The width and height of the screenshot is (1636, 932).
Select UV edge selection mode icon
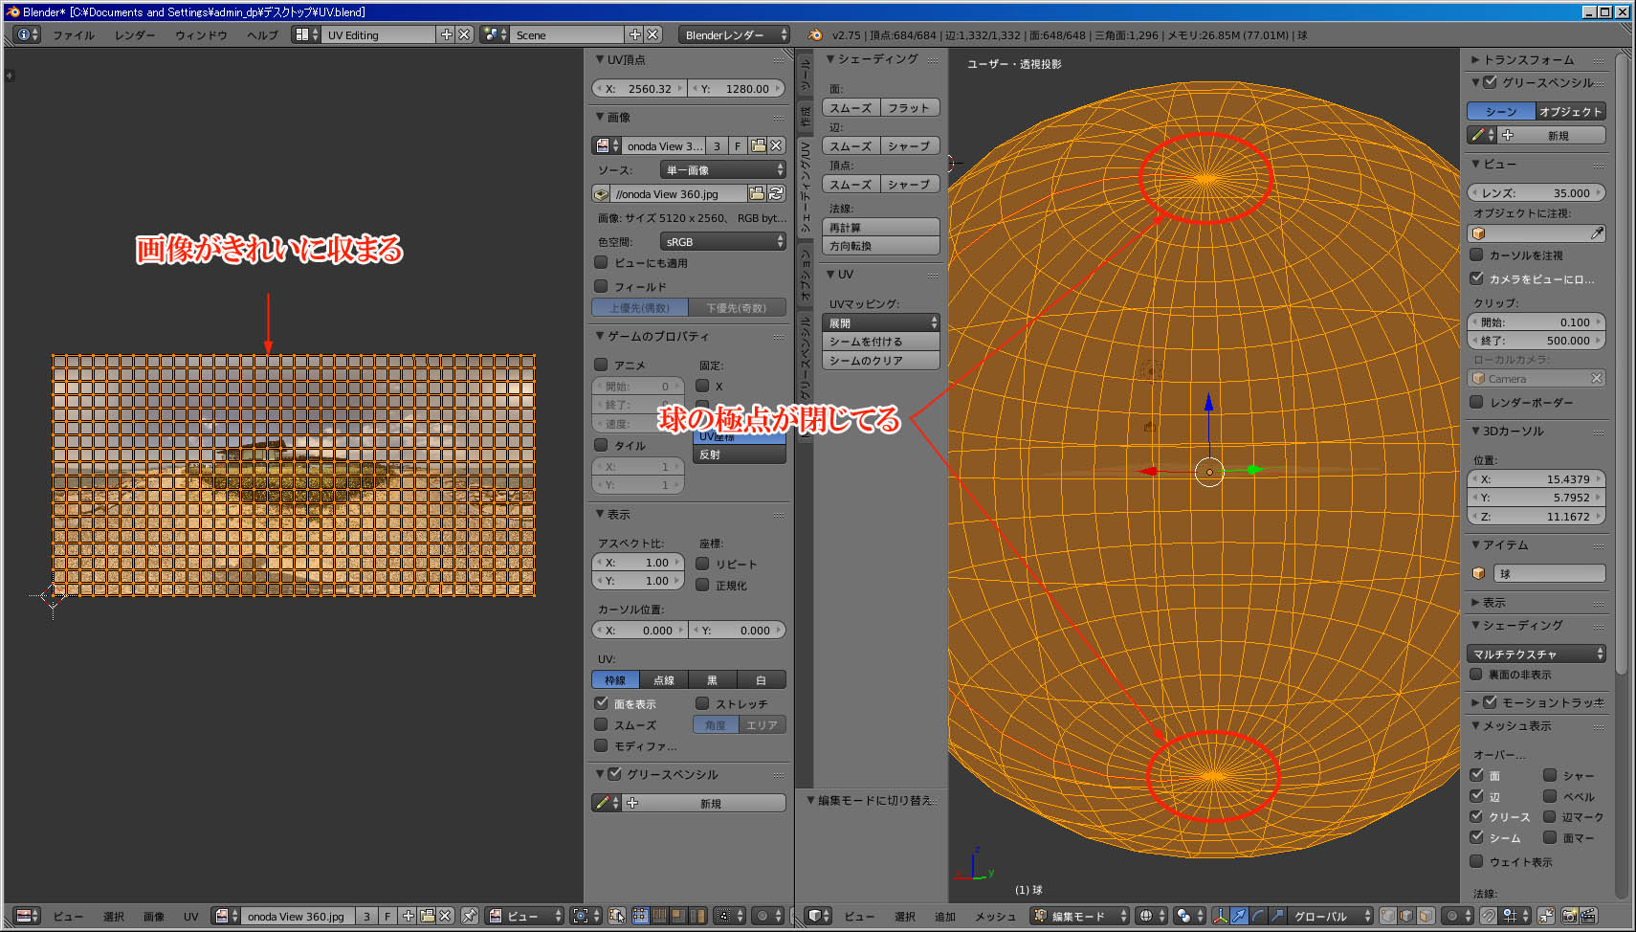659,916
